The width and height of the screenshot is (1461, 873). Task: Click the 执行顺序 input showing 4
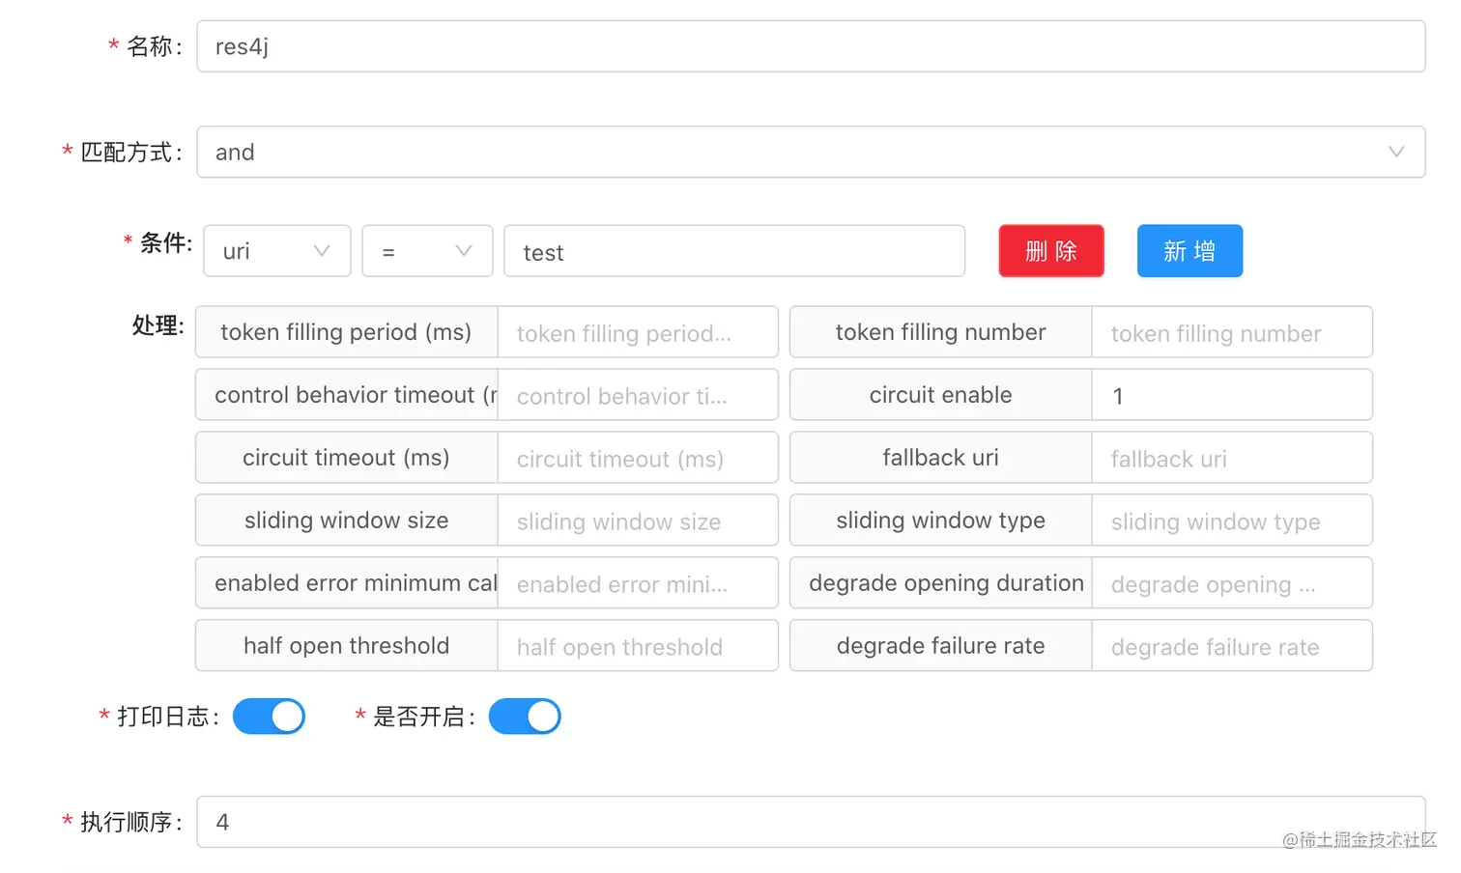tap(811, 822)
